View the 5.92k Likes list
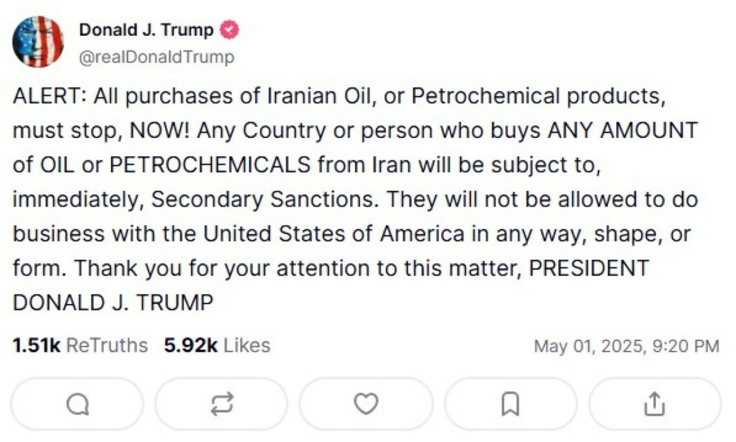 point(217,346)
